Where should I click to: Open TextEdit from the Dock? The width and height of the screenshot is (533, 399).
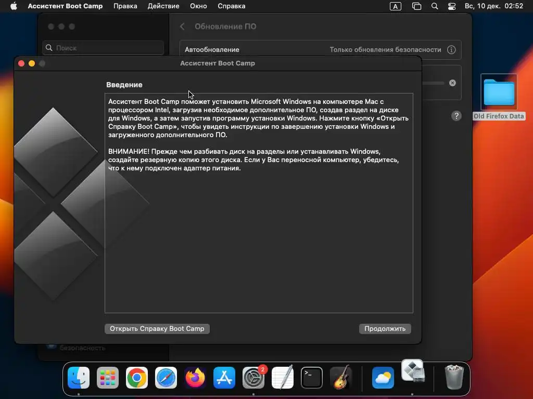pyautogui.click(x=283, y=378)
